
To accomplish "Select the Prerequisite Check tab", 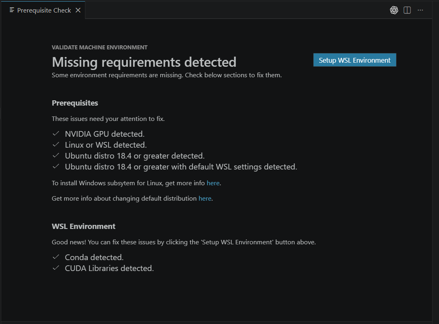I will pos(42,10).
